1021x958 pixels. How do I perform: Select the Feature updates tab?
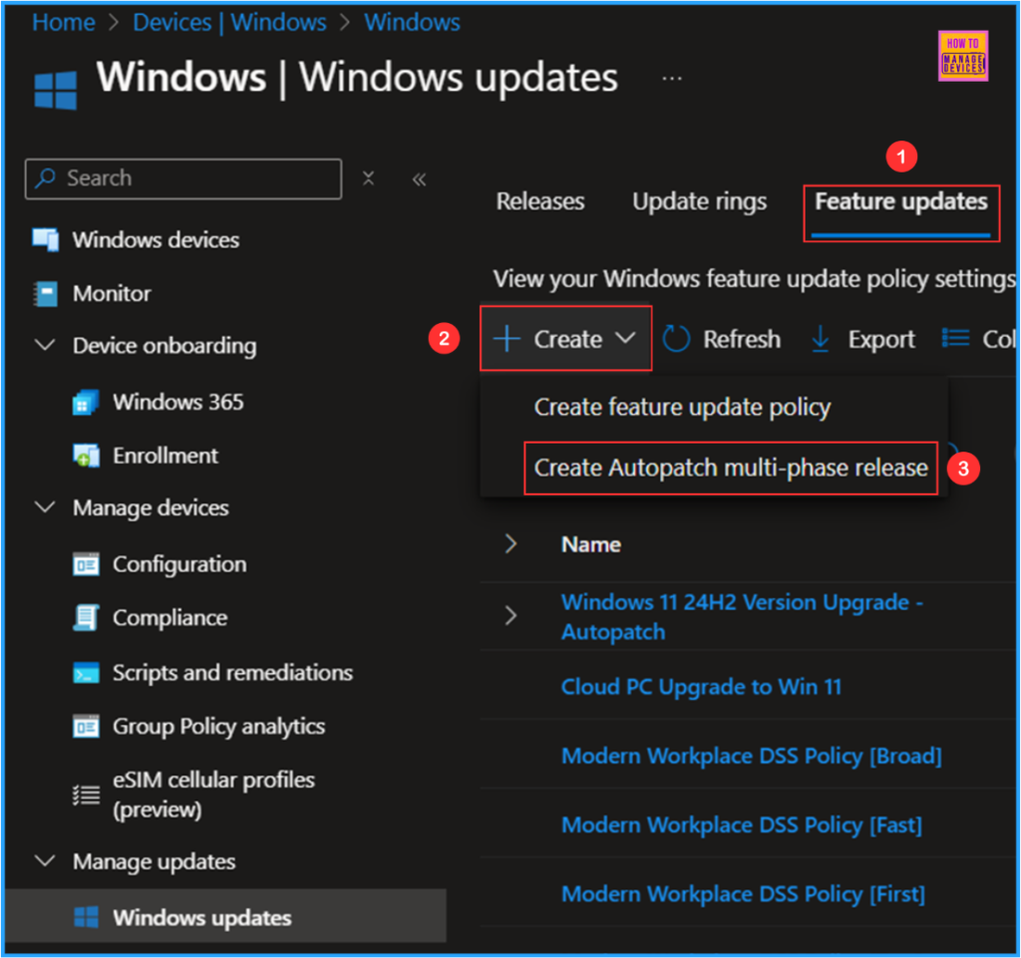tap(901, 201)
